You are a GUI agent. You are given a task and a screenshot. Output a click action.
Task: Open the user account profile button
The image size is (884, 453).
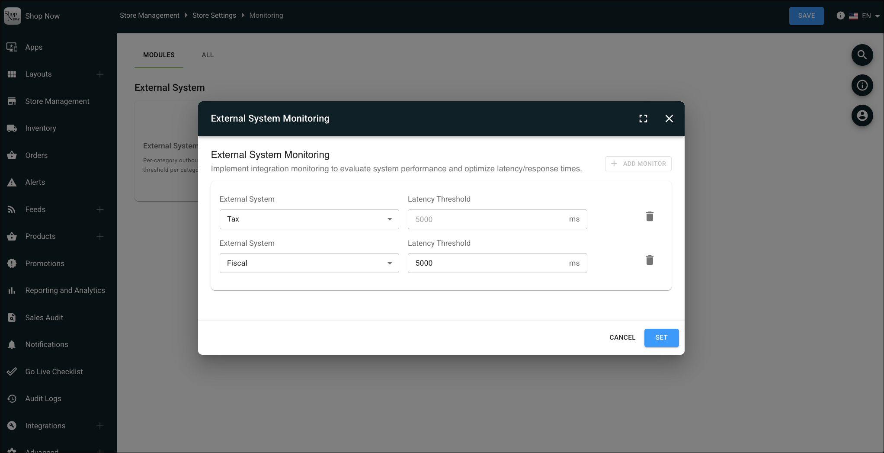tap(862, 116)
